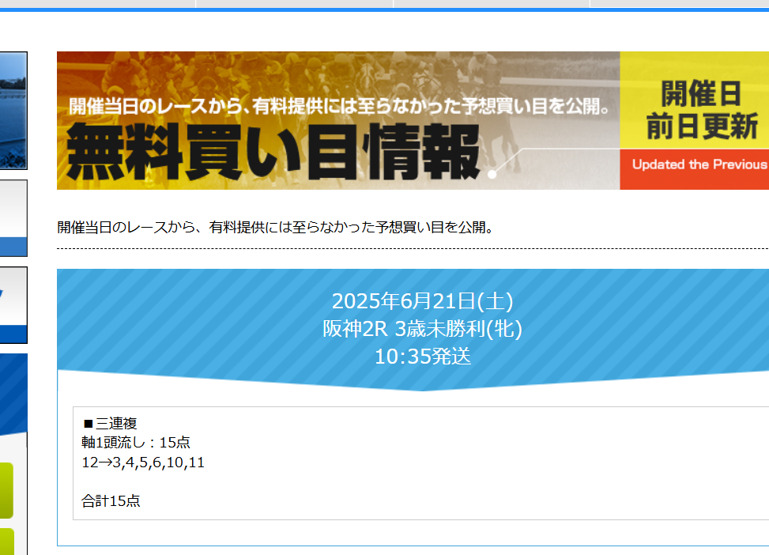769x555 pixels.
Task: Click the red Updated the Previous label
Action: (x=695, y=169)
